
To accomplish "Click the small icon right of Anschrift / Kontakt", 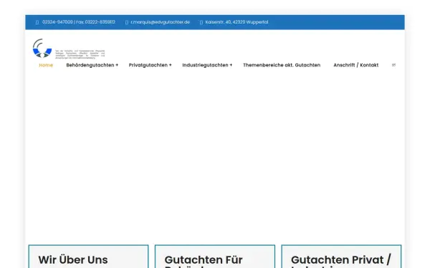I will [393, 65].
